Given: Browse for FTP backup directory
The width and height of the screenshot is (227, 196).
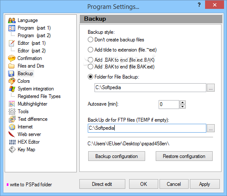Looking at the screenshot, I should tap(211, 128).
